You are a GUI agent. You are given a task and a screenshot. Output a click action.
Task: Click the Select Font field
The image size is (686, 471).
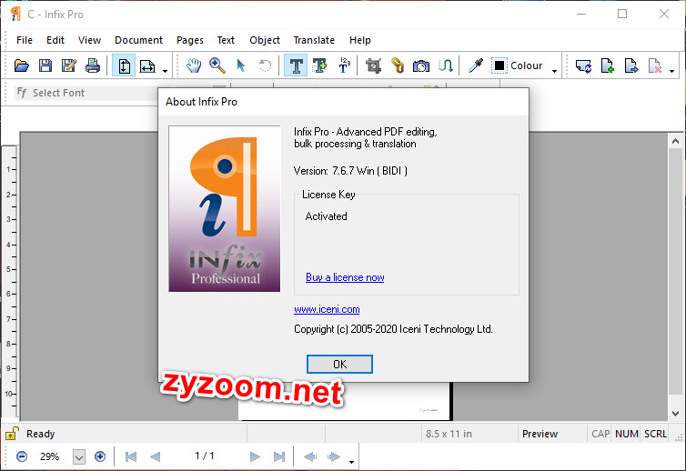pyautogui.click(x=87, y=93)
